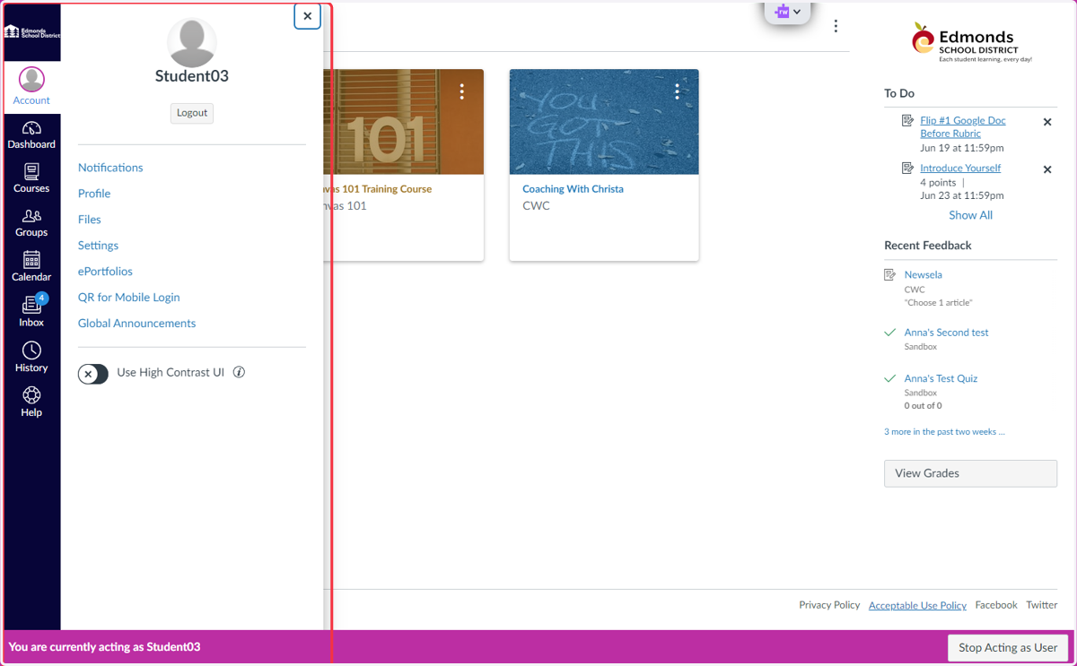Open the Introduce Yourself assignment
Image resolution: width=1077 pixels, height=666 pixels.
click(x=960, y=169)
